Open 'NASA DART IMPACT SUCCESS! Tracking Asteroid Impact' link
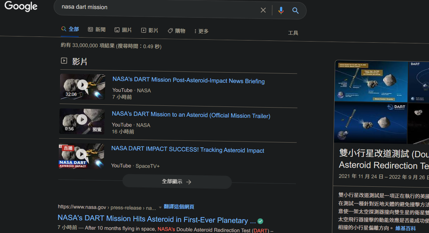The height and width of the screenshot is (233, 429). click(x=188, y=149)
